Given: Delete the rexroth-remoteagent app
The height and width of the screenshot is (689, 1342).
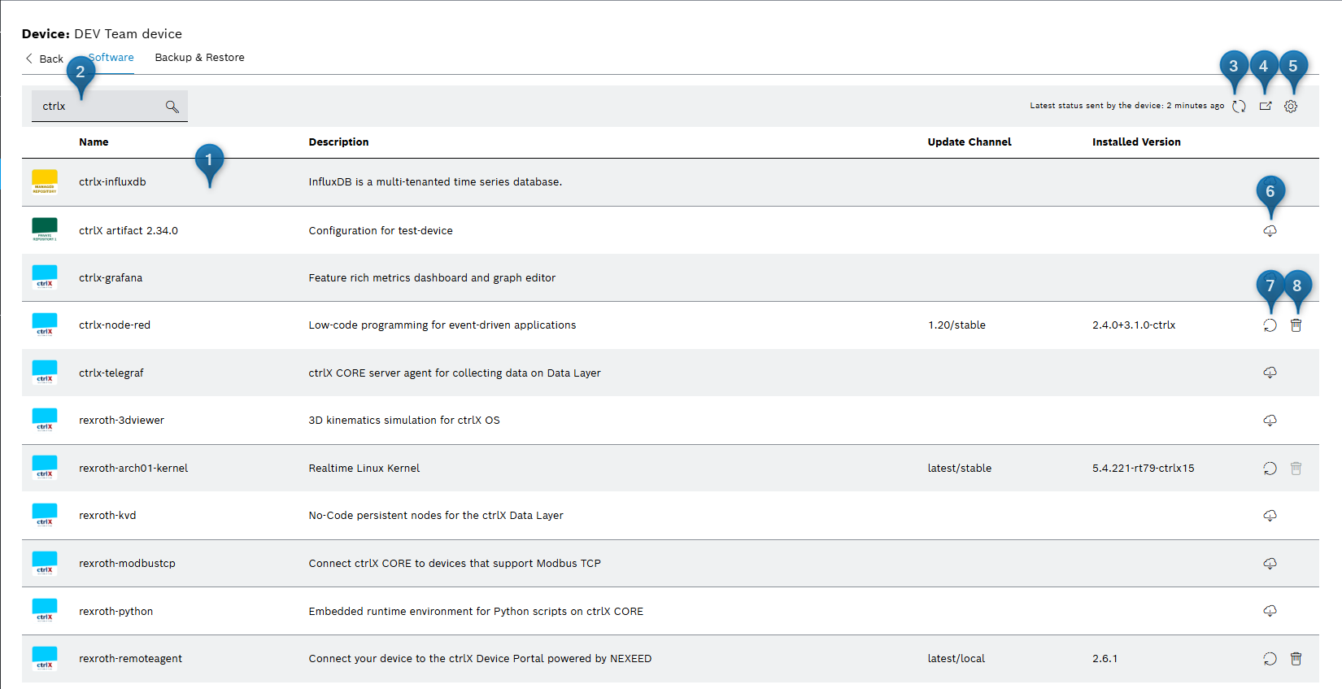Looking at the screenshot, I should [1296, 659].
